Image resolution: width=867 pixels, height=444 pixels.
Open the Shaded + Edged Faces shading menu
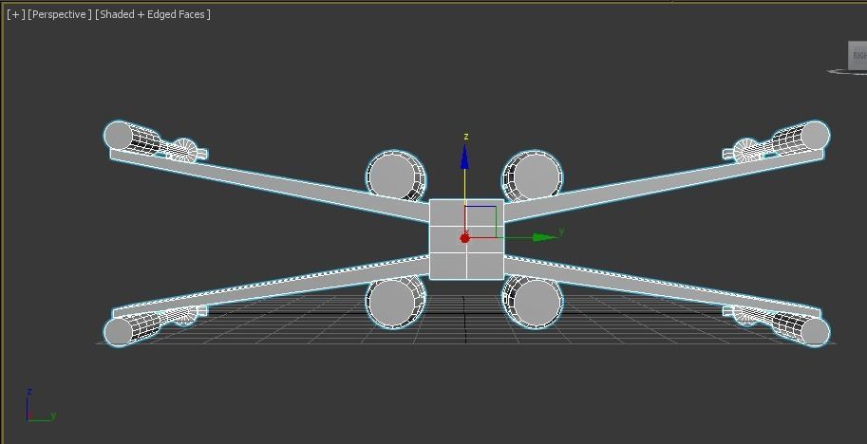click(153, 14)
